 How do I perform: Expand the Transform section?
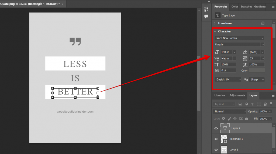tap(215, 23)
